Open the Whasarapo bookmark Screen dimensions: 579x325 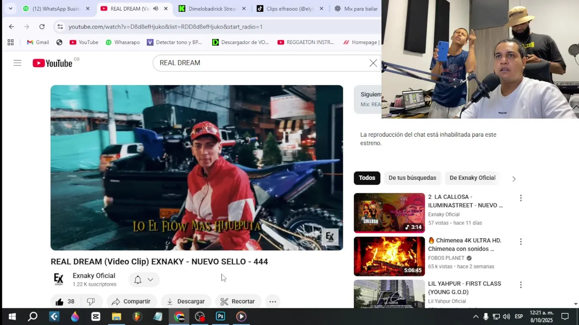point(123,42)
